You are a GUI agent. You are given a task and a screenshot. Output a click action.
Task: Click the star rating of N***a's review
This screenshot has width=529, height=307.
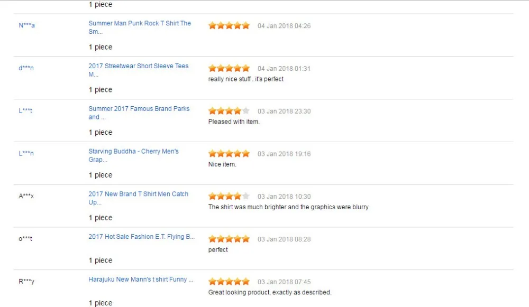229,25
